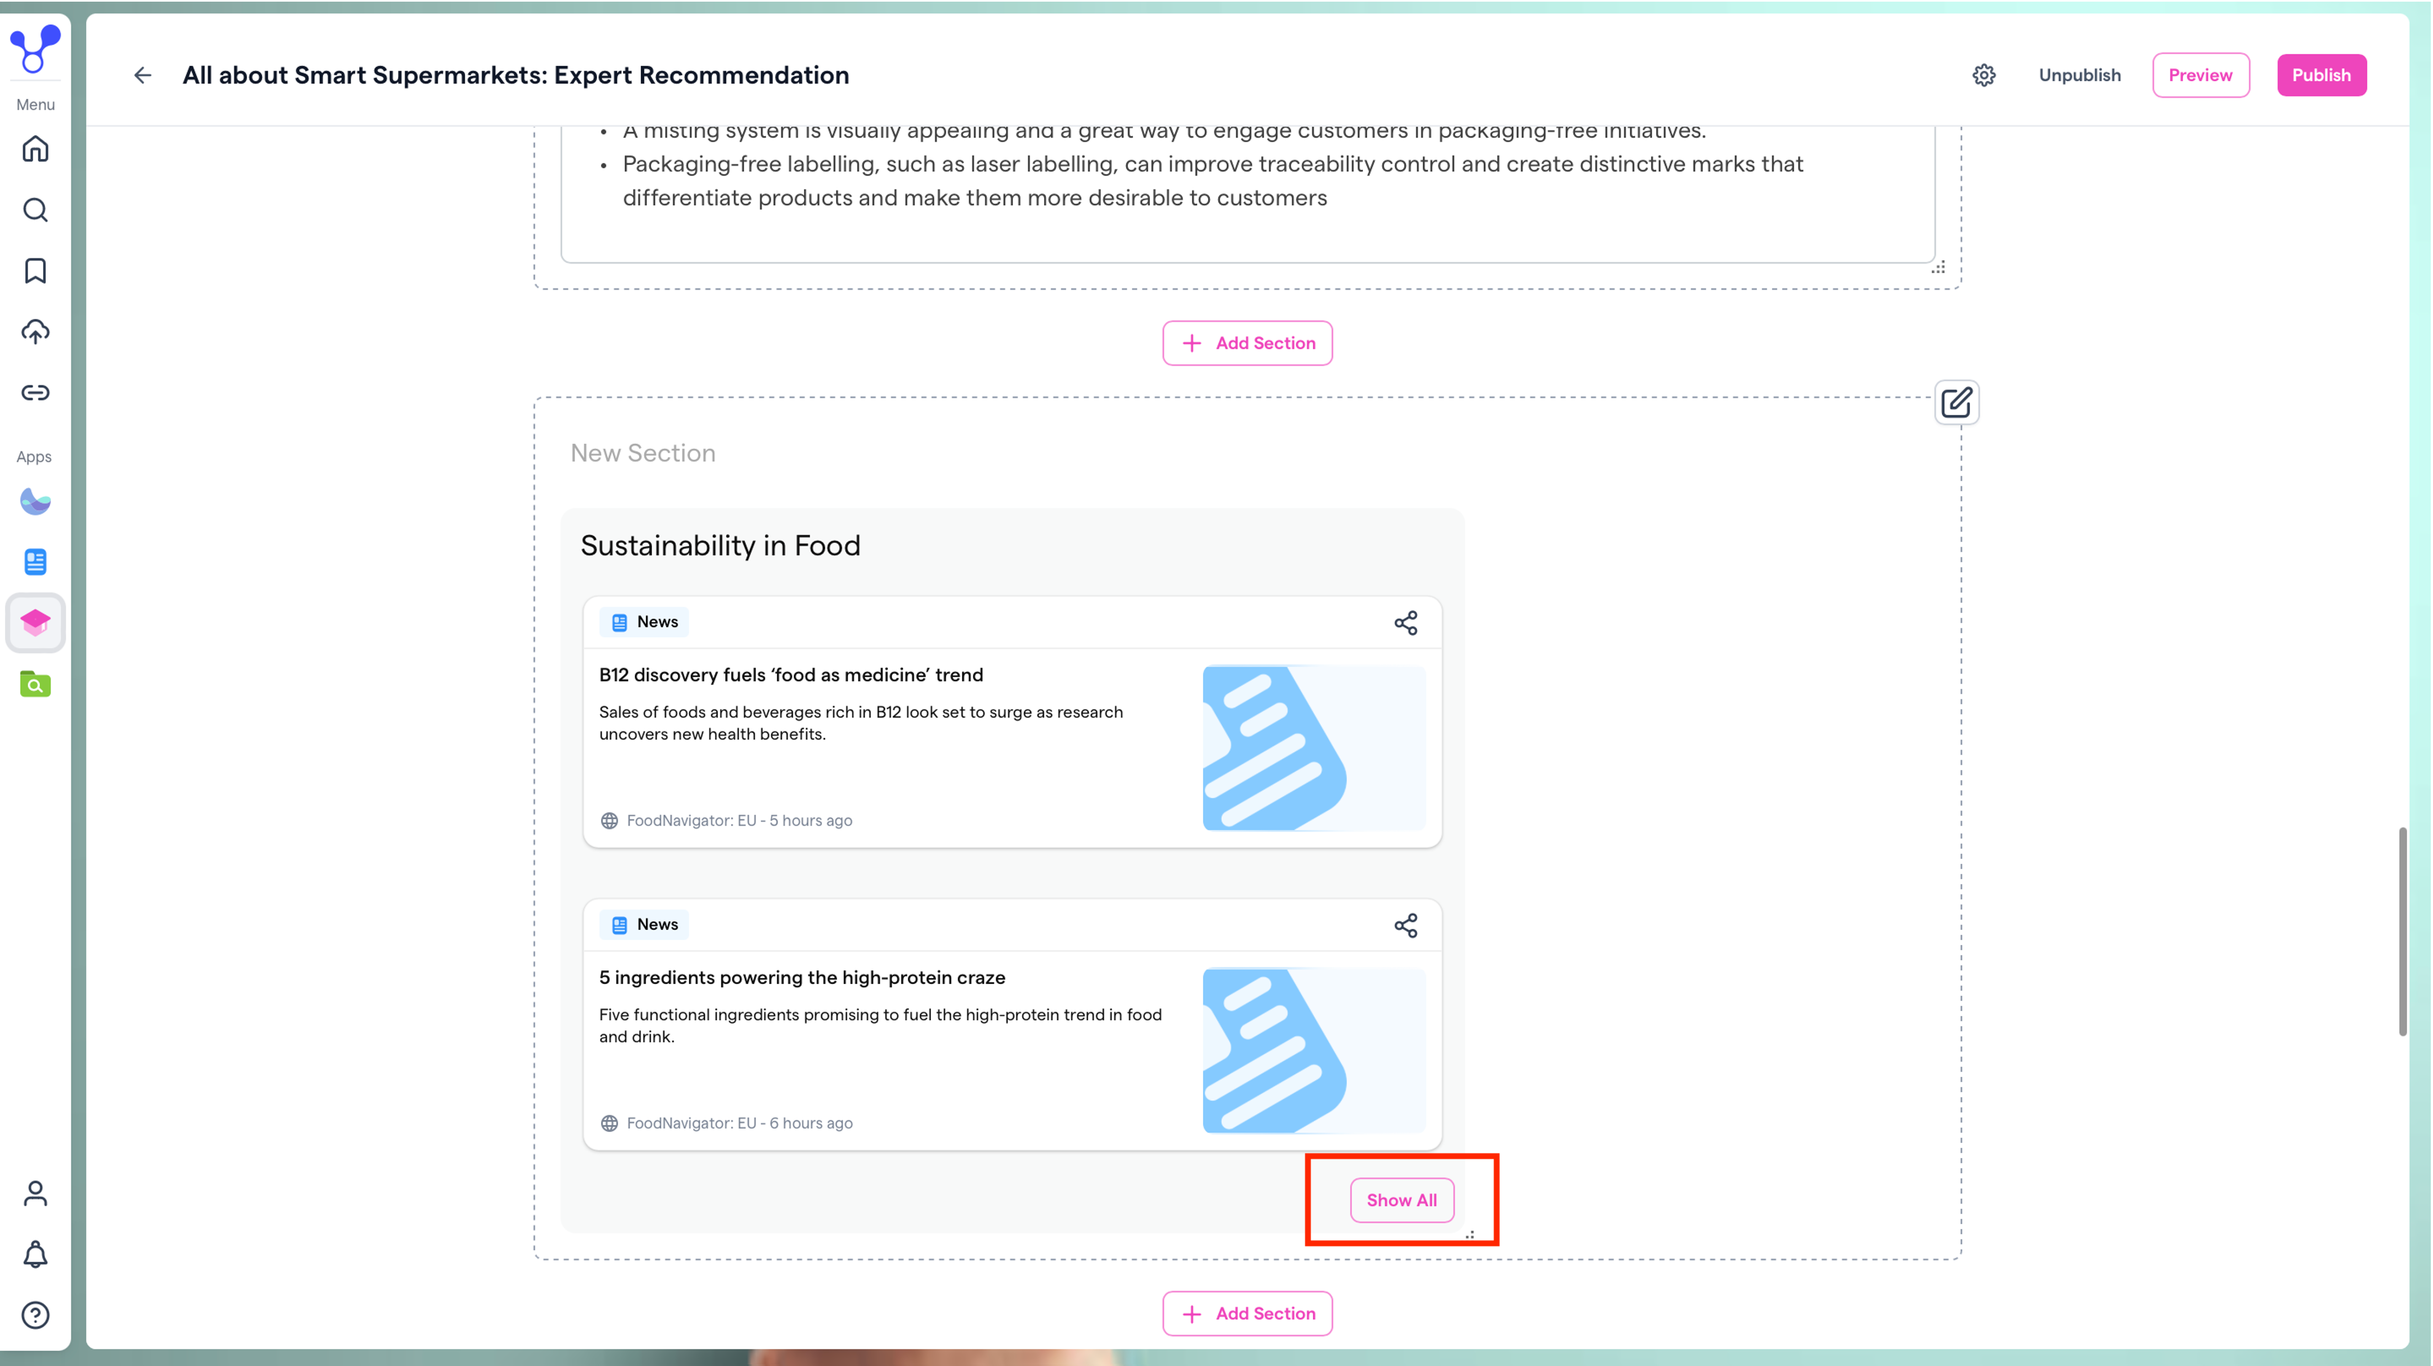
Task: Click the page vertical scrollbar
Action: tap(2402, 931)
